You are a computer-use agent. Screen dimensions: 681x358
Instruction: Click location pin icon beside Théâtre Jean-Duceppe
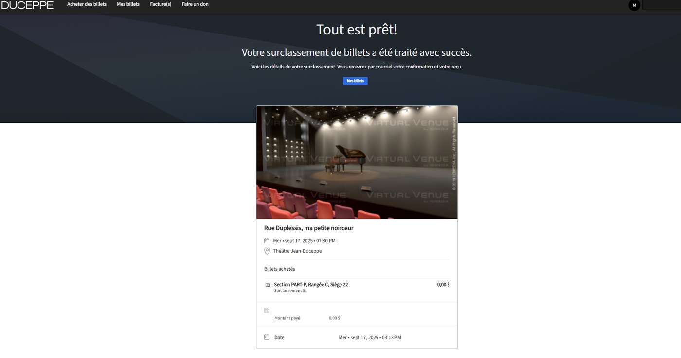(x=267, y=251)
